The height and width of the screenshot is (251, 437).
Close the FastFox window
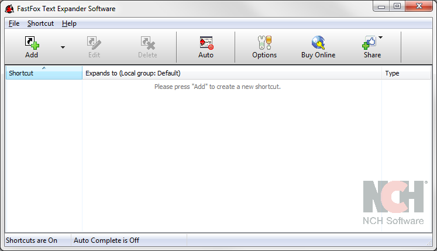click(x=419, y=6)
